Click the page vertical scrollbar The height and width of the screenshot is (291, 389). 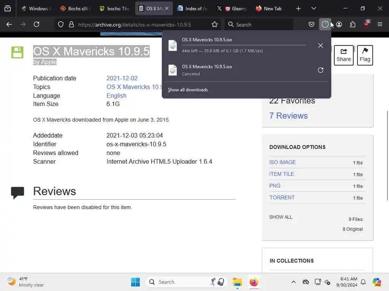387,156
